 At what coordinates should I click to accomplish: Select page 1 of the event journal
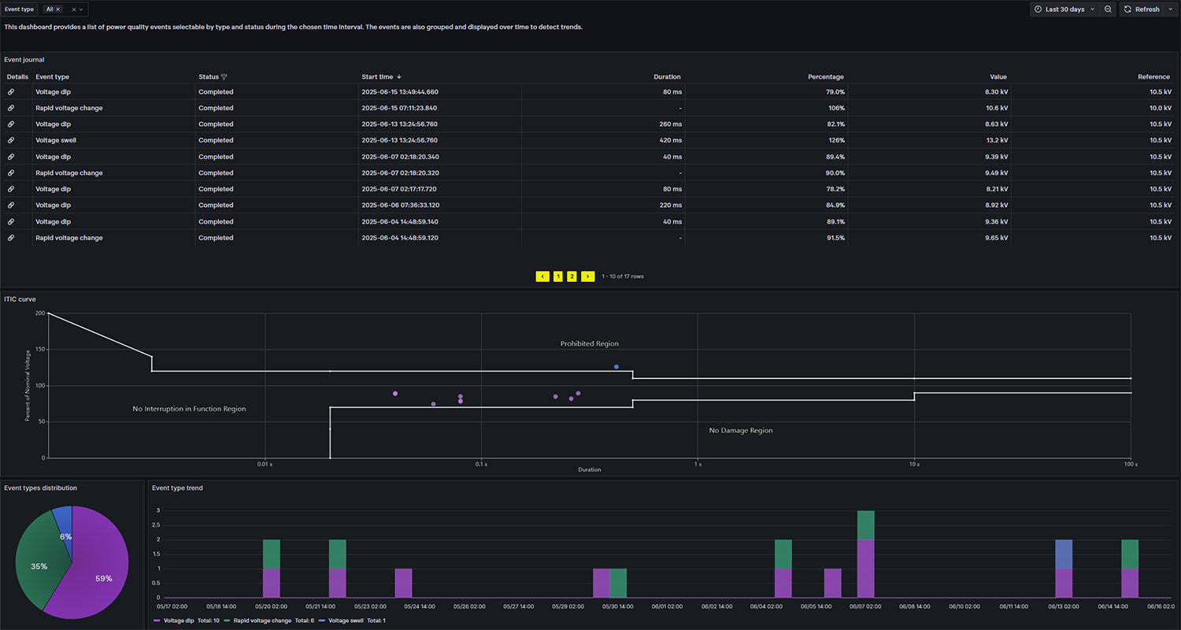point(557,276)
